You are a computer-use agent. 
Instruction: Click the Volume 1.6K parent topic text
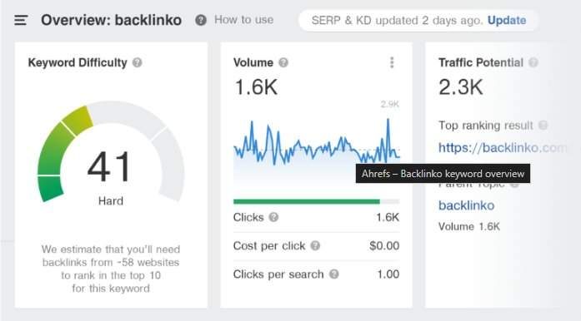(469, 226)
